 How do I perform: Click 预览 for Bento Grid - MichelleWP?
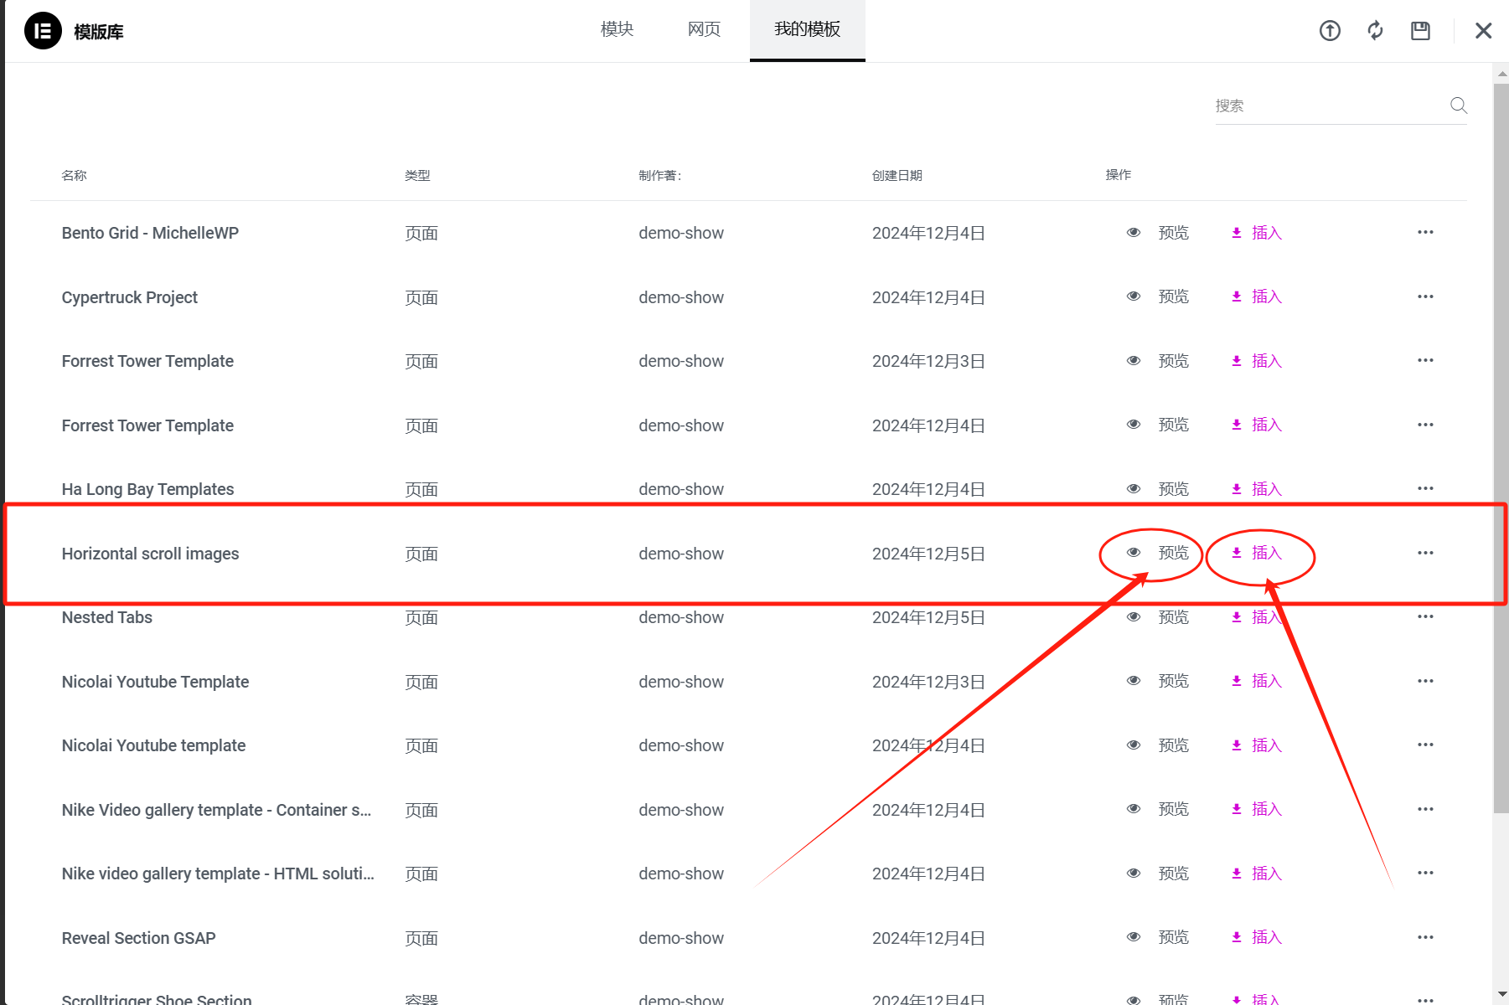tap(1173, 232)
